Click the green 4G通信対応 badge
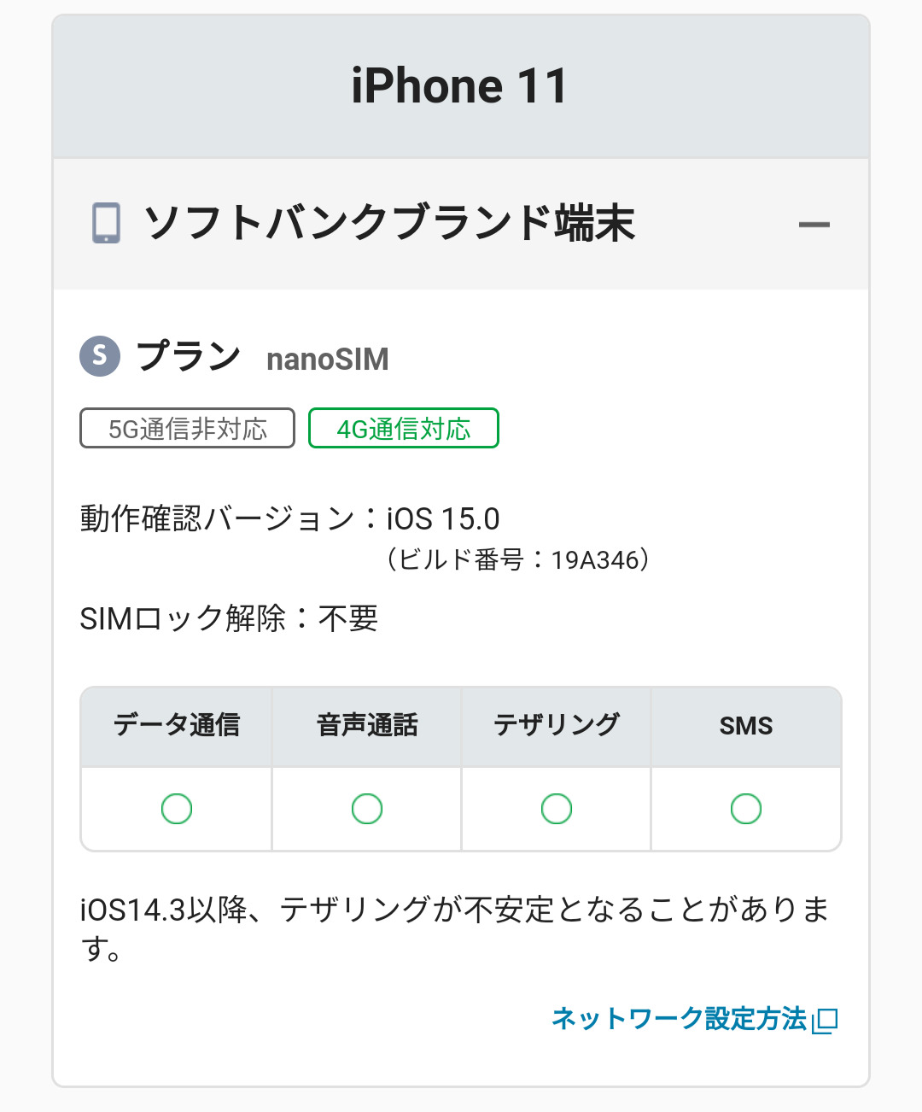Image resolution: width=922 pixels, height=1112 pixels. [x=403, y=428]
